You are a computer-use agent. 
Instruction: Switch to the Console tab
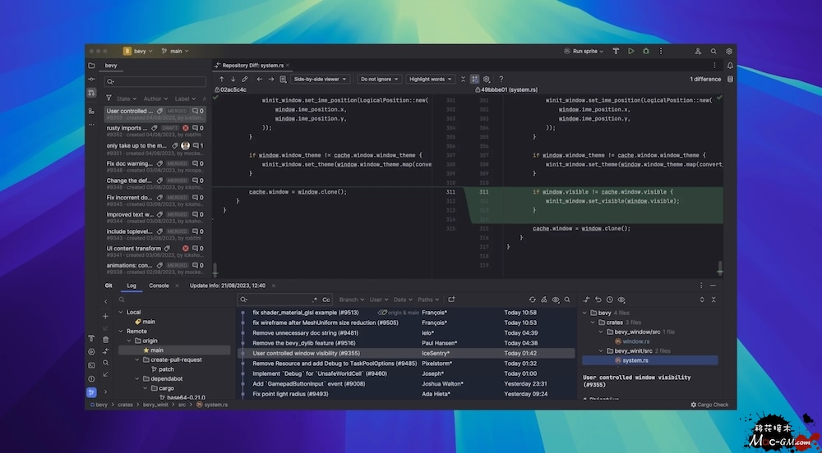[159, 286]
